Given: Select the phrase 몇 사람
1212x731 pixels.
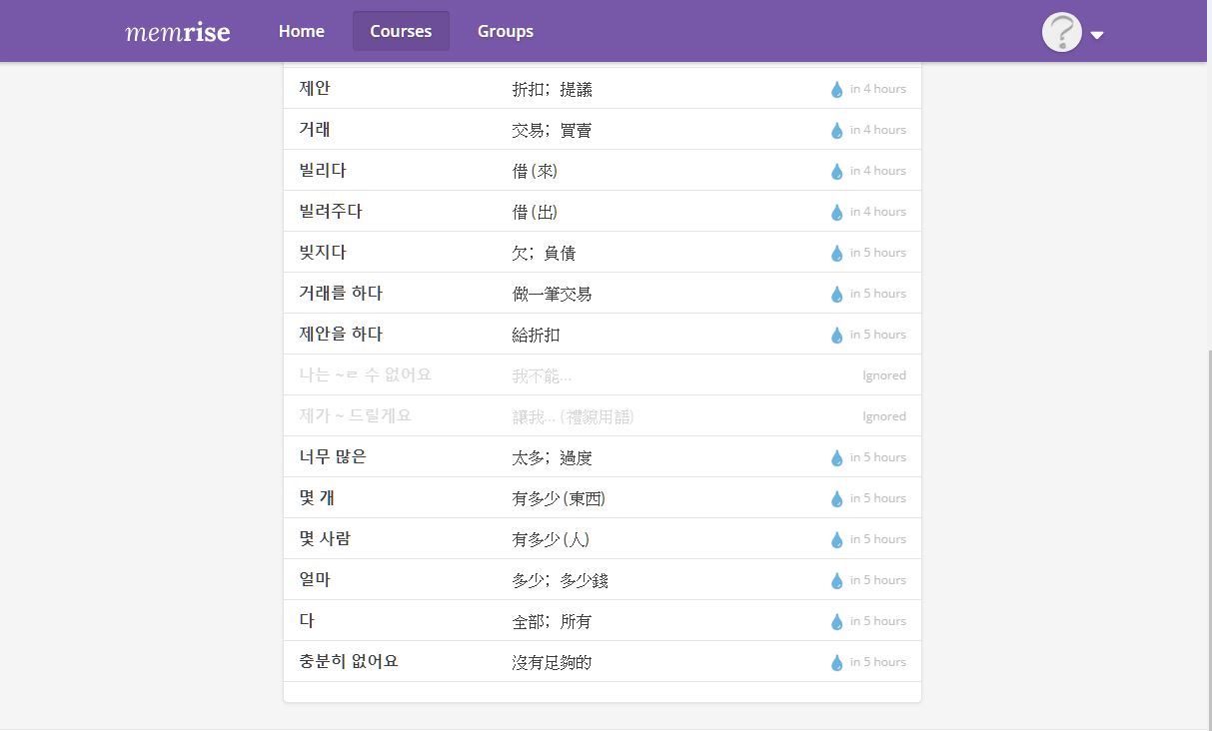Looking at the screenshot, I should [325, 538].
